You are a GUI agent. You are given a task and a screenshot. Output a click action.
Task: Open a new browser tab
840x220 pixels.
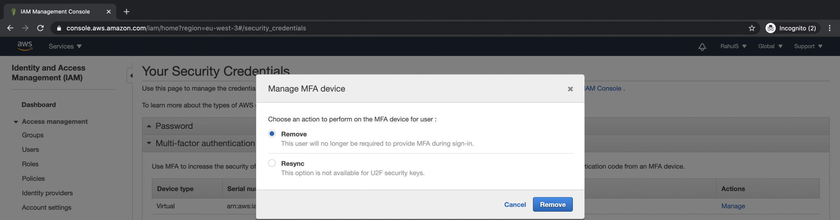[x=126, y=12]
